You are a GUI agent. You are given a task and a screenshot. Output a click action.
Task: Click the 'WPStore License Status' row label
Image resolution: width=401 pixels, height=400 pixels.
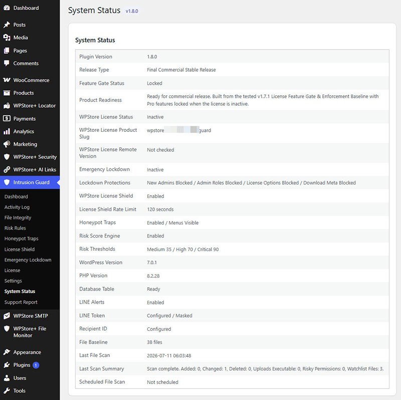pyautogui.click(x=106, y=117)
